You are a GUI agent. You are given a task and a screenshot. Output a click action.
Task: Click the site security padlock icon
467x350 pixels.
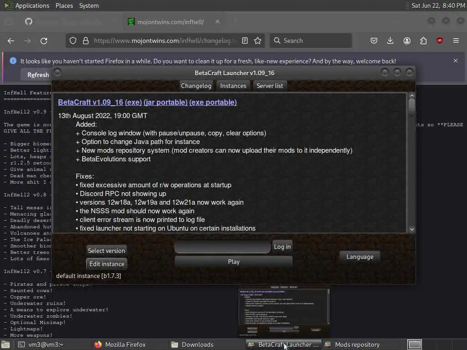pos(85,41)
